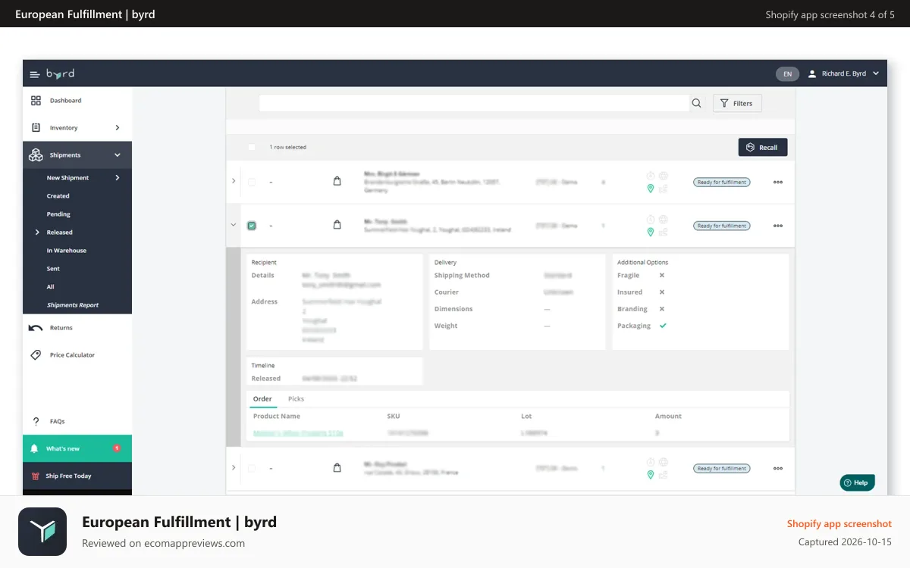Image resolution: width=910 pixels, height=568 pixels.
Task: Switch to the Picks tab
Action: [x=296, y=399]
